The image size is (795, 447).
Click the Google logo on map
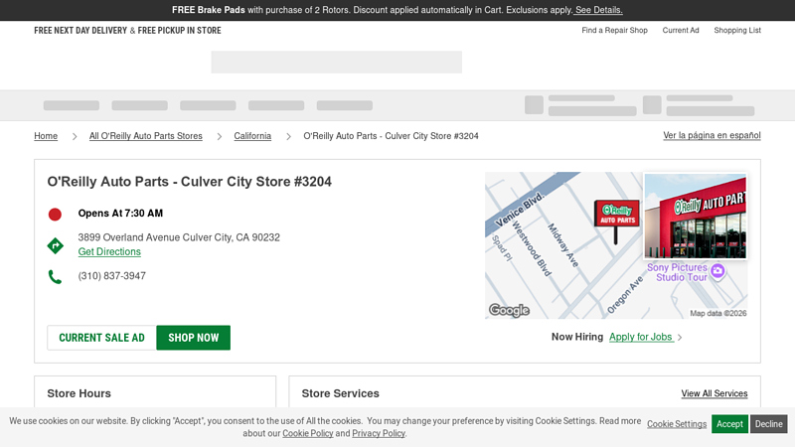[x=509, y=310]
